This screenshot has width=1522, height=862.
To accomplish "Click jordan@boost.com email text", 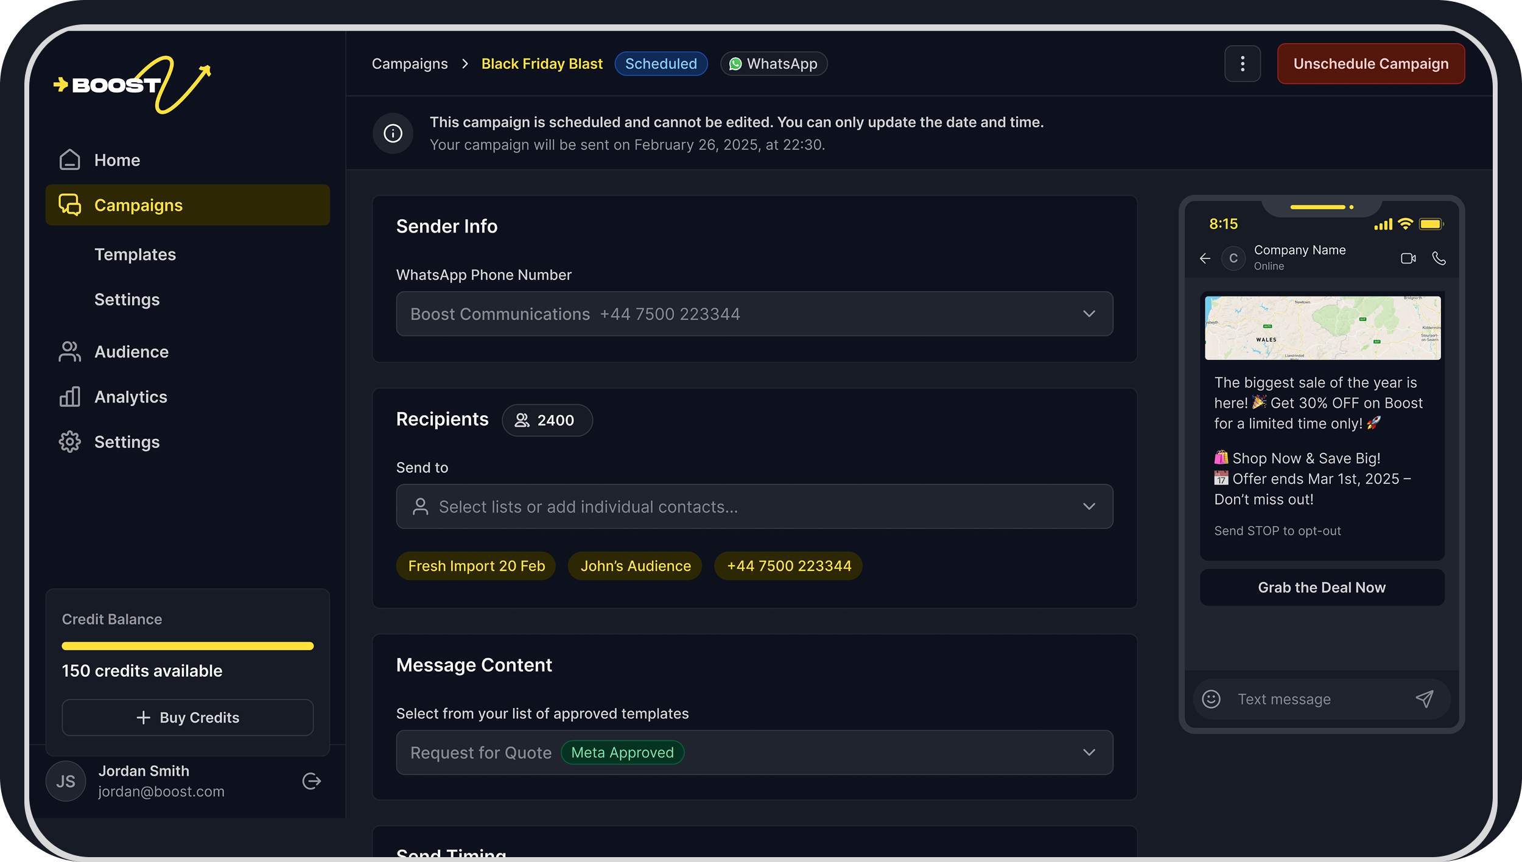I will pyautogui.click(x=161, y=791).
